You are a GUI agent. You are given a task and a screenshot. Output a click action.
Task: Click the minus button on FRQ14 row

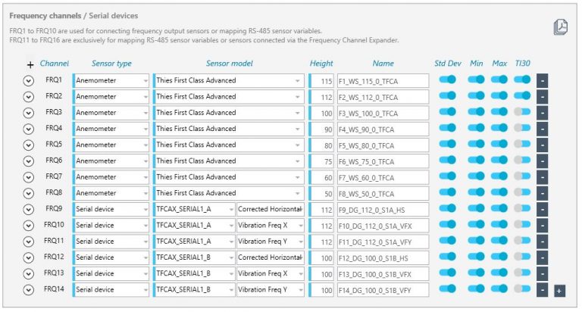tap(543, 289)
